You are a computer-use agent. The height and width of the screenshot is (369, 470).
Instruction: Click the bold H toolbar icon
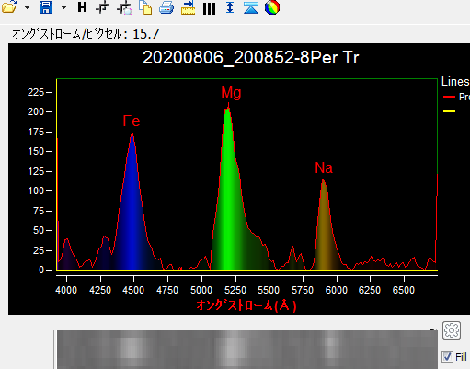tap(82, 6)
